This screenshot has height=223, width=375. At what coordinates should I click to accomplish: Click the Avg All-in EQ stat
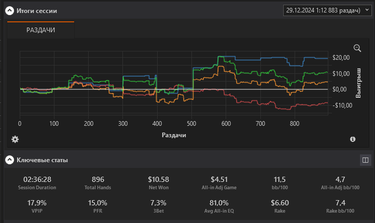[219, 203]
